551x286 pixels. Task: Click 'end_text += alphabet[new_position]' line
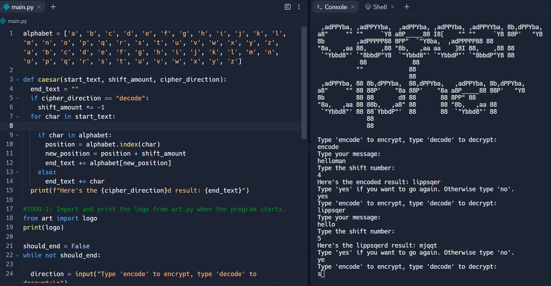(108, 163)
